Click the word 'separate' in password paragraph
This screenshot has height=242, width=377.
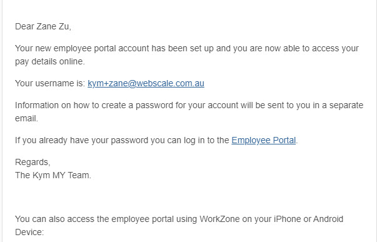tap(346, 105)
